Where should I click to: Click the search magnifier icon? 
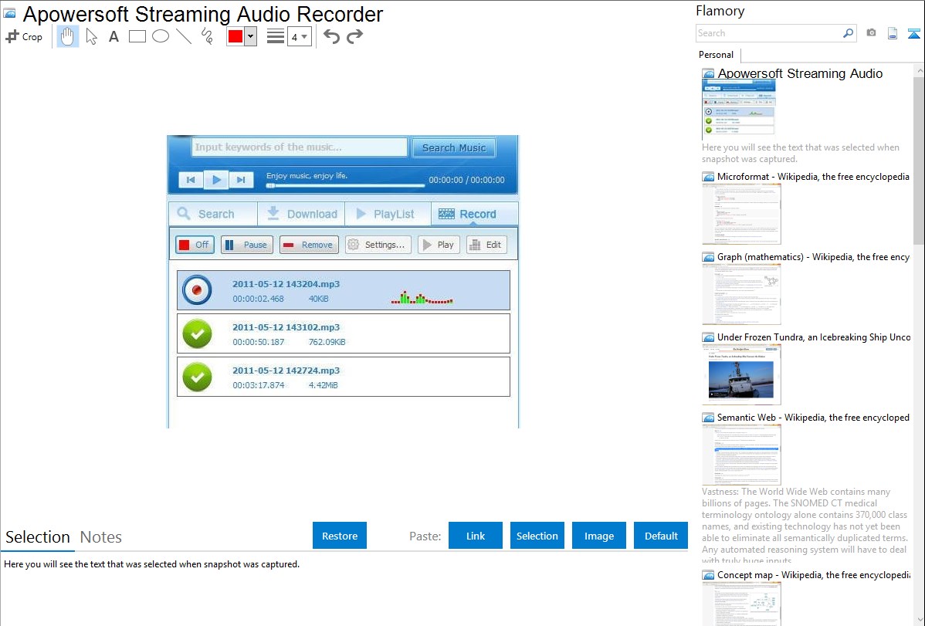coord(849,33)
